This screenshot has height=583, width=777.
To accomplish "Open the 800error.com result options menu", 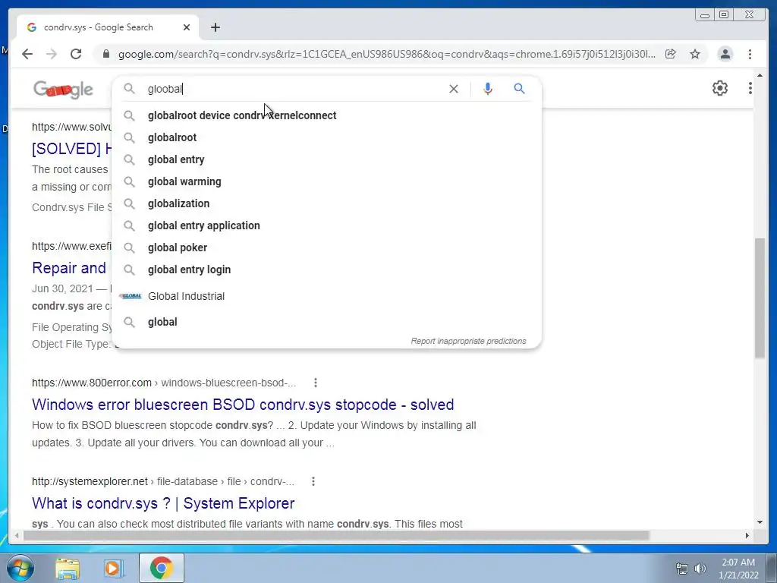I will pyautogui.click(x=315, y=383).
